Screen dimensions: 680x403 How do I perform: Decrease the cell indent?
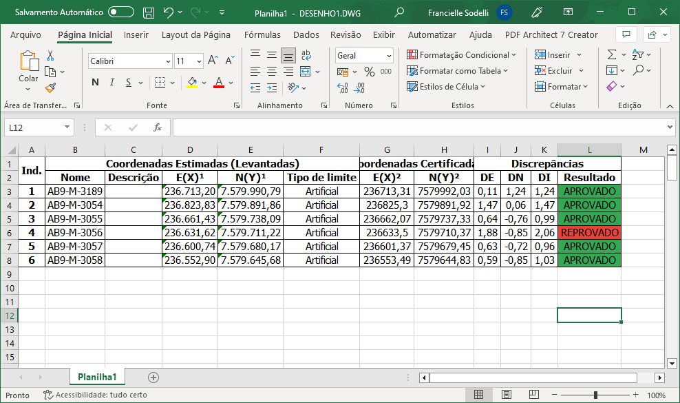coord(255,87)
